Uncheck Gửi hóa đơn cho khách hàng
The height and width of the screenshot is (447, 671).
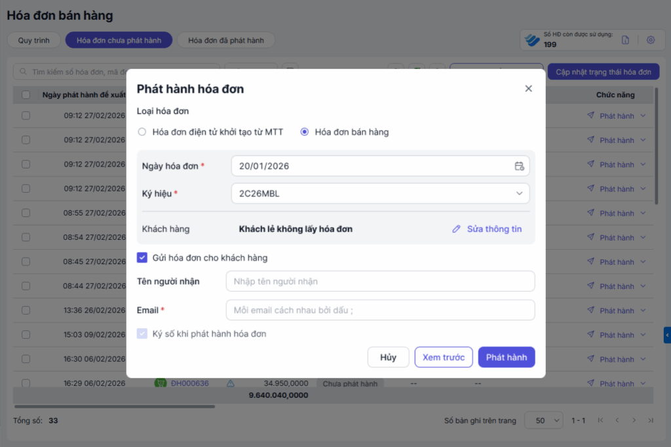[x=142, y=258]
